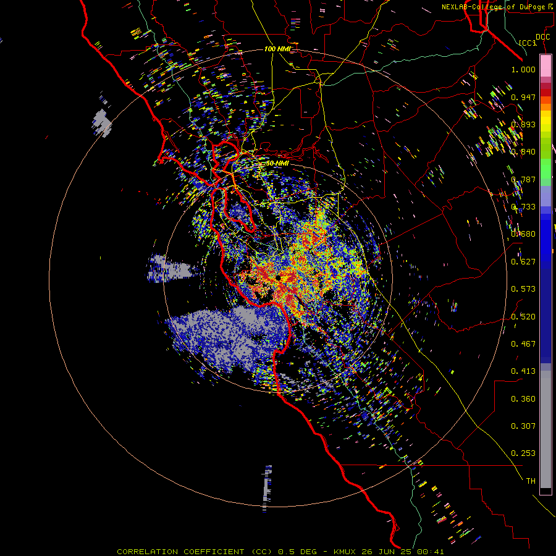Click the DCC label above the color scale

point(542,37)
